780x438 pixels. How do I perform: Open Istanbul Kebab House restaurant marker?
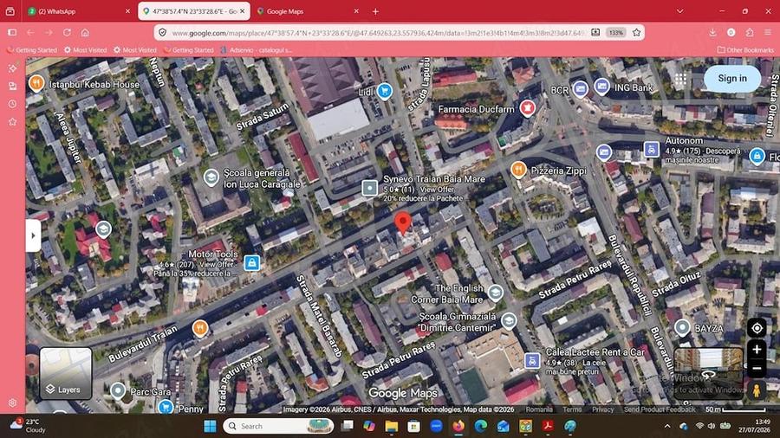(x=36, y=83)
